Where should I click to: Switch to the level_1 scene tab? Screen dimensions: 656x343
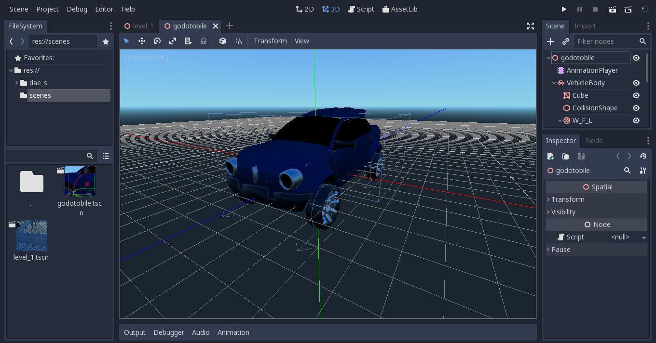point(139,26)
